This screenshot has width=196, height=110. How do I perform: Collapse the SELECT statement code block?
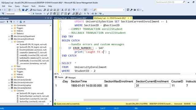pos(60,63)
